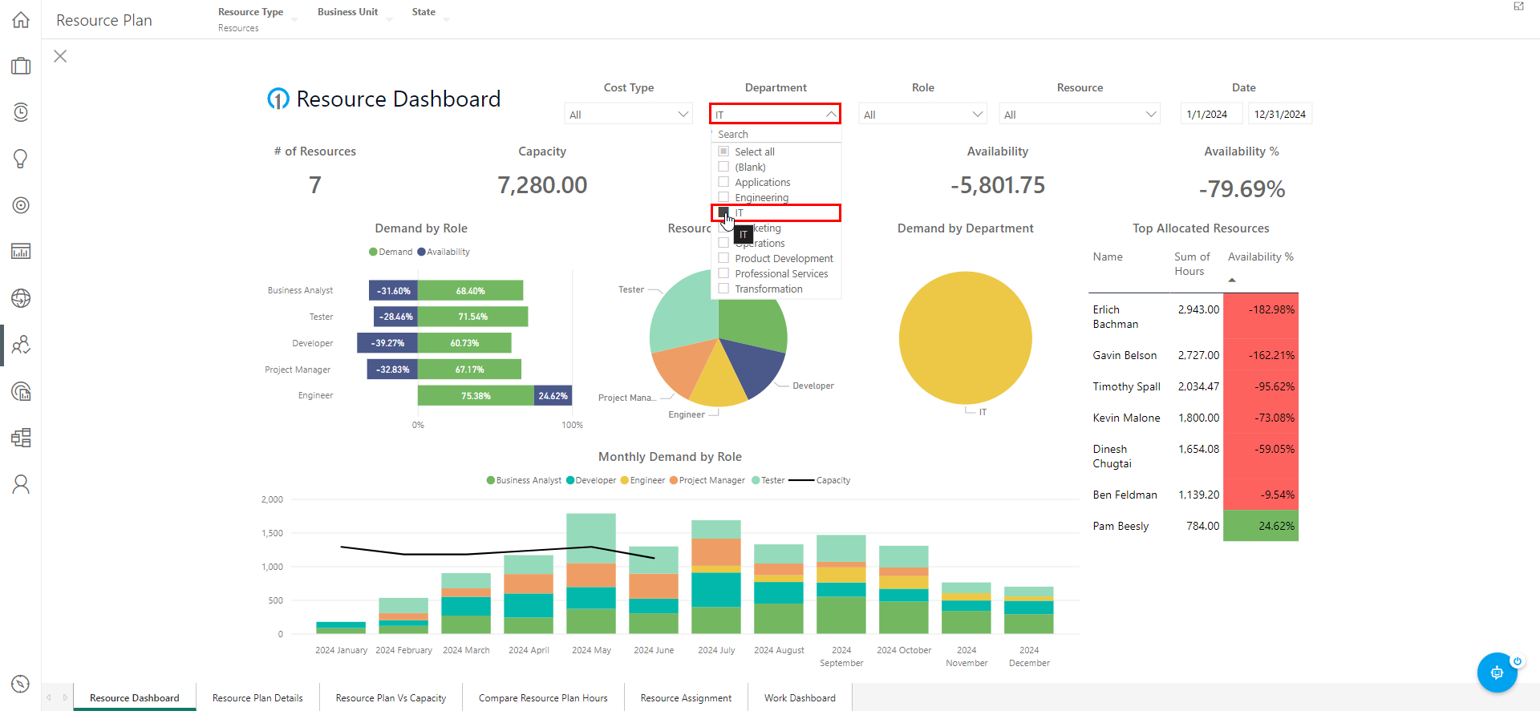
Task: Open the resources people sidebar icon
Action: pyautogui.click(x=21, y=345)
